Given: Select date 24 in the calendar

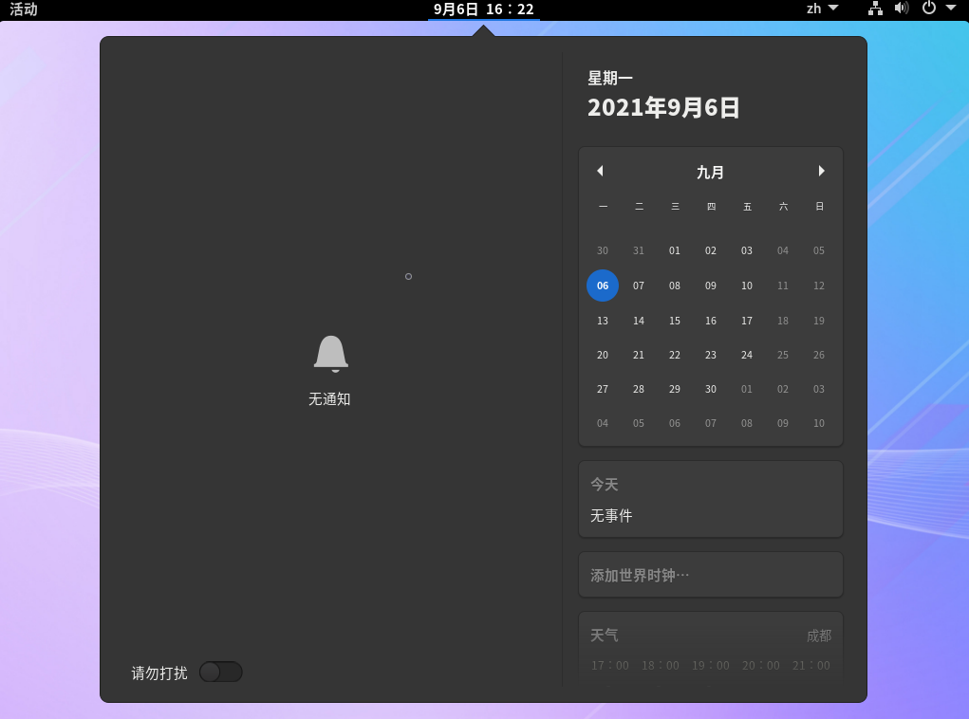Looking at the screenshot, I should pyautogui.click(x=747, y=355).
